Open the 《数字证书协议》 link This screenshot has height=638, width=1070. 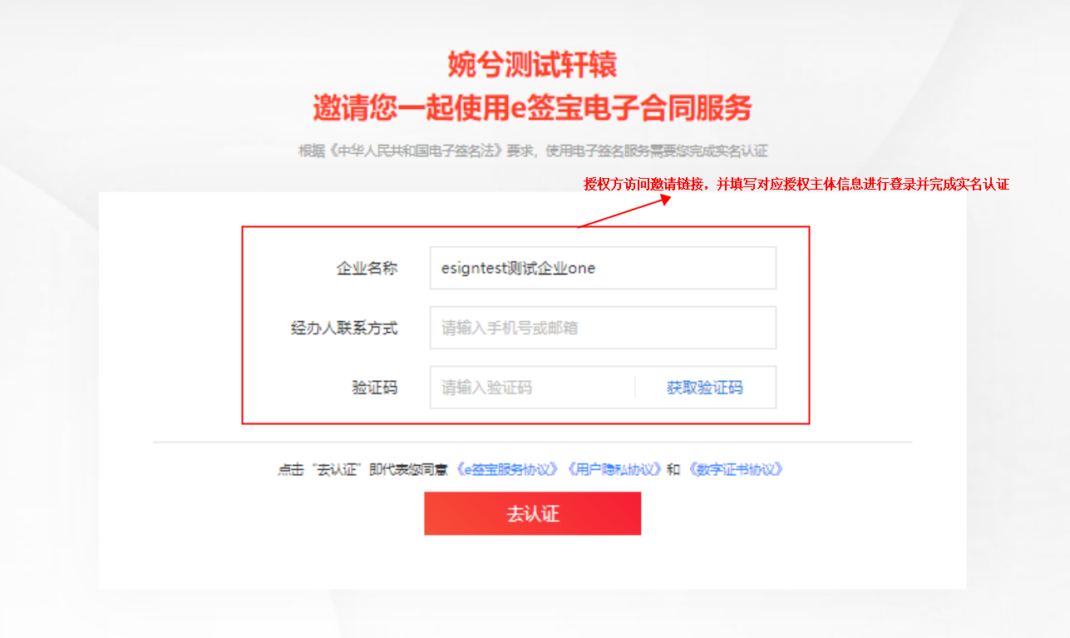click(736, 469)
